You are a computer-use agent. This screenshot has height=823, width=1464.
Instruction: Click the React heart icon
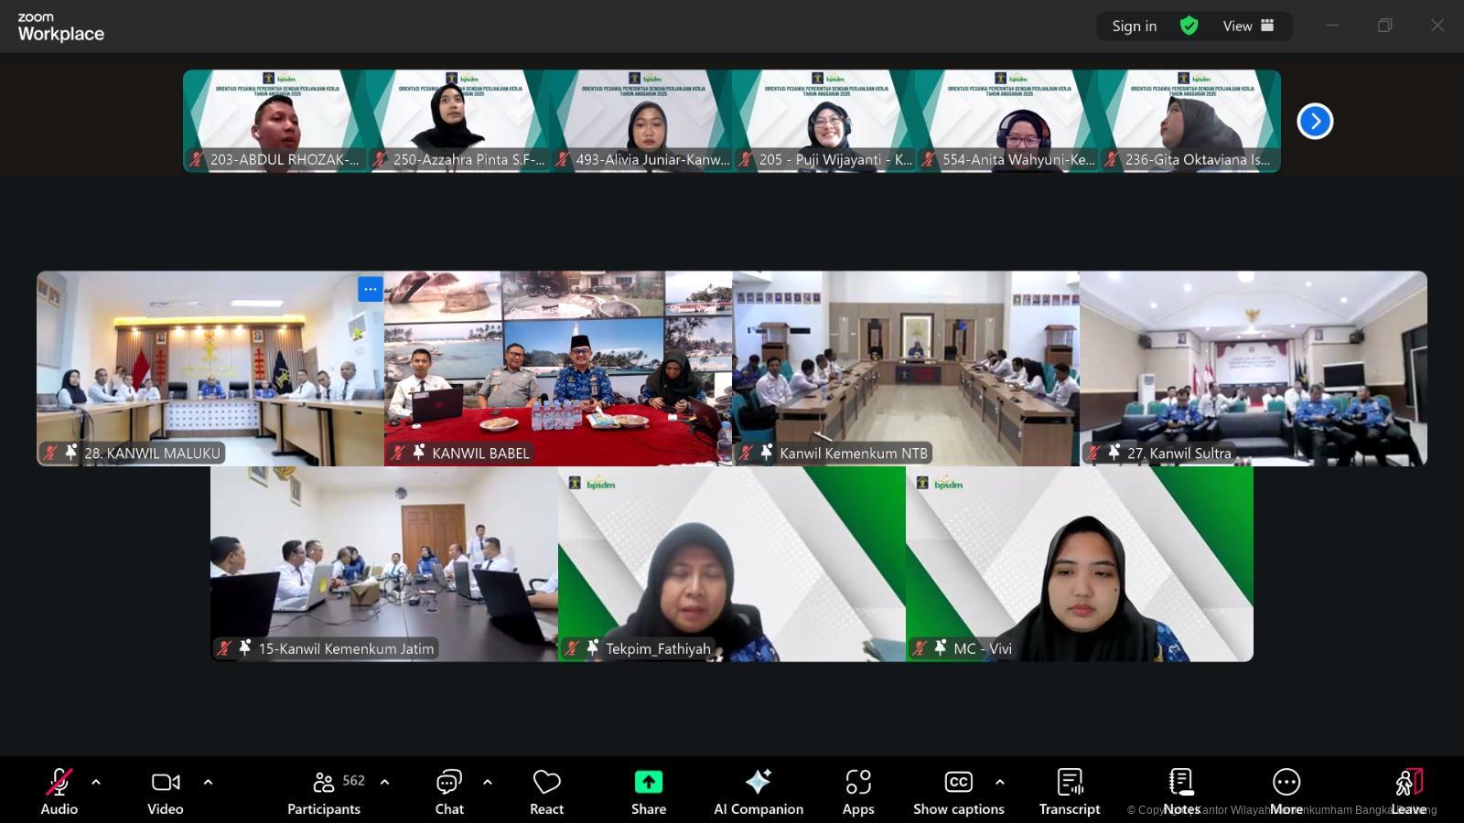[x=546, y=792]
